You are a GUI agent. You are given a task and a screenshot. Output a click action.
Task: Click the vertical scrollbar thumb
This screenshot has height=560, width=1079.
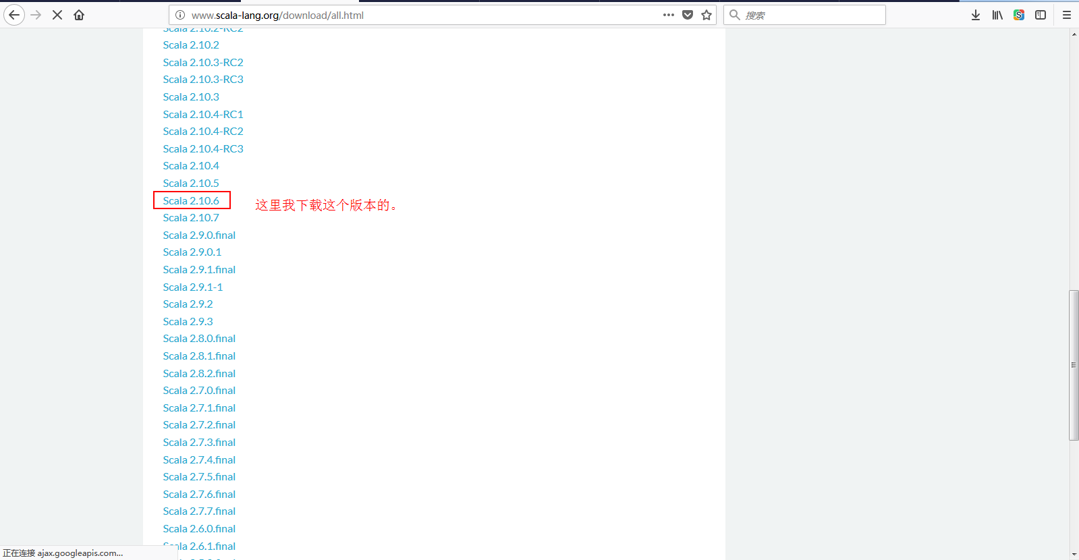(1074, 365)
